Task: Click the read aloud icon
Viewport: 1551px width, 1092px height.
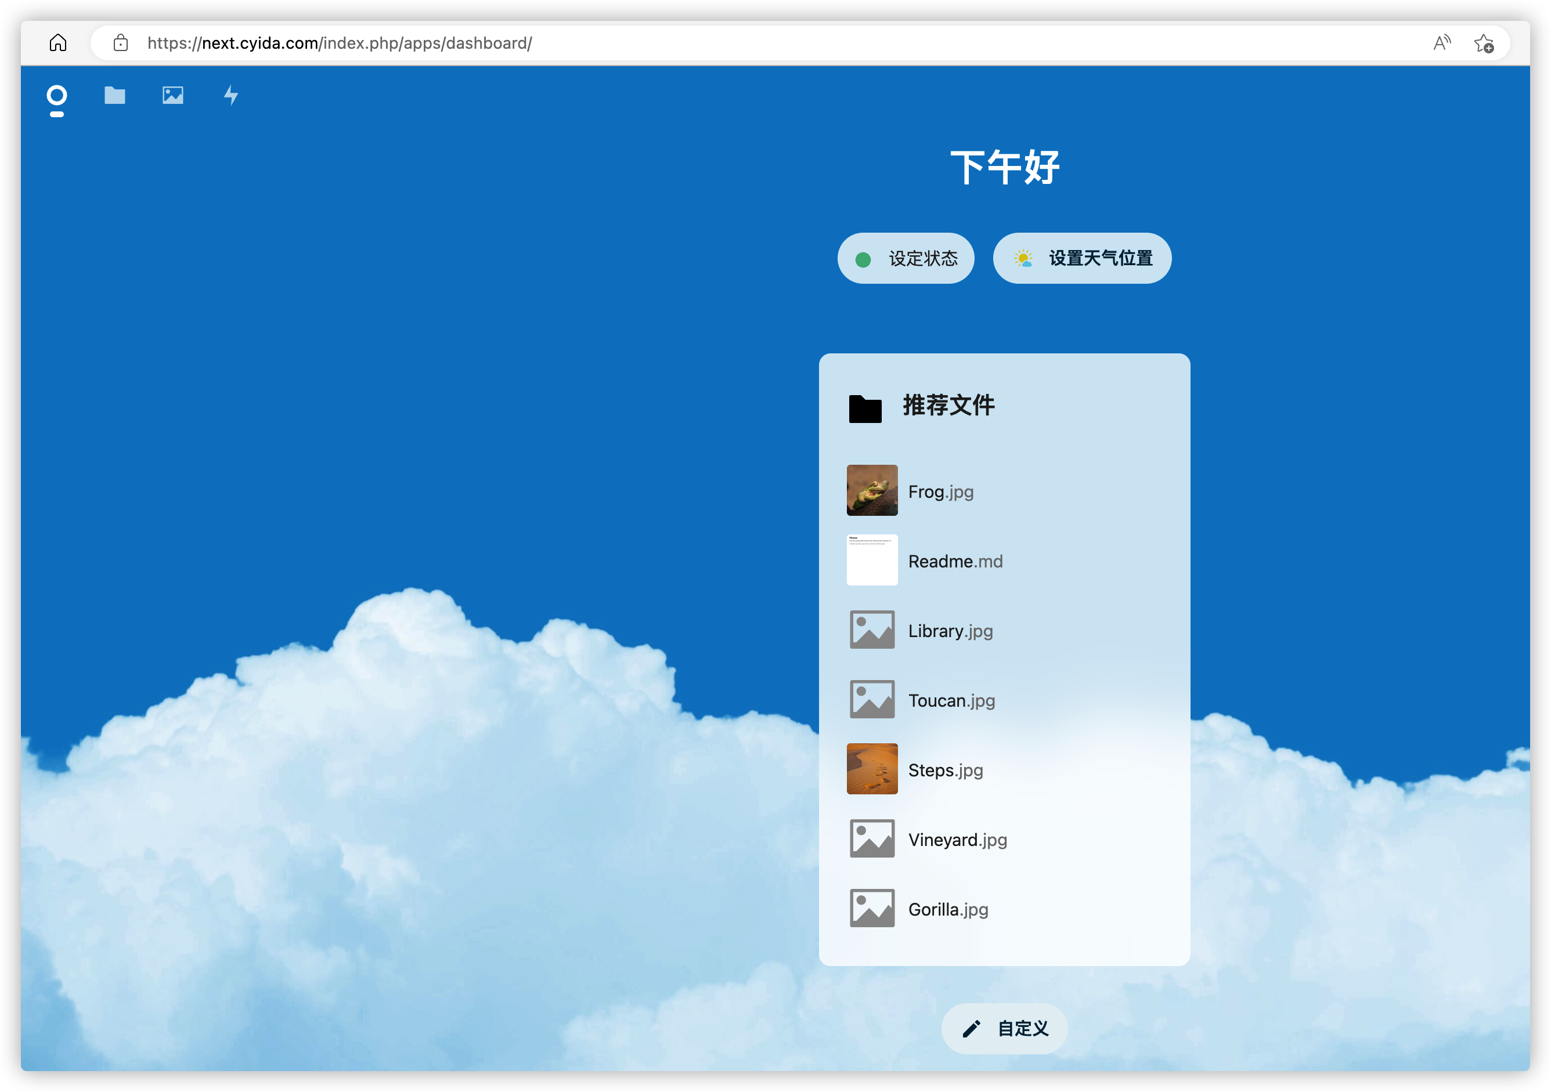Action: click(1441, 43)
